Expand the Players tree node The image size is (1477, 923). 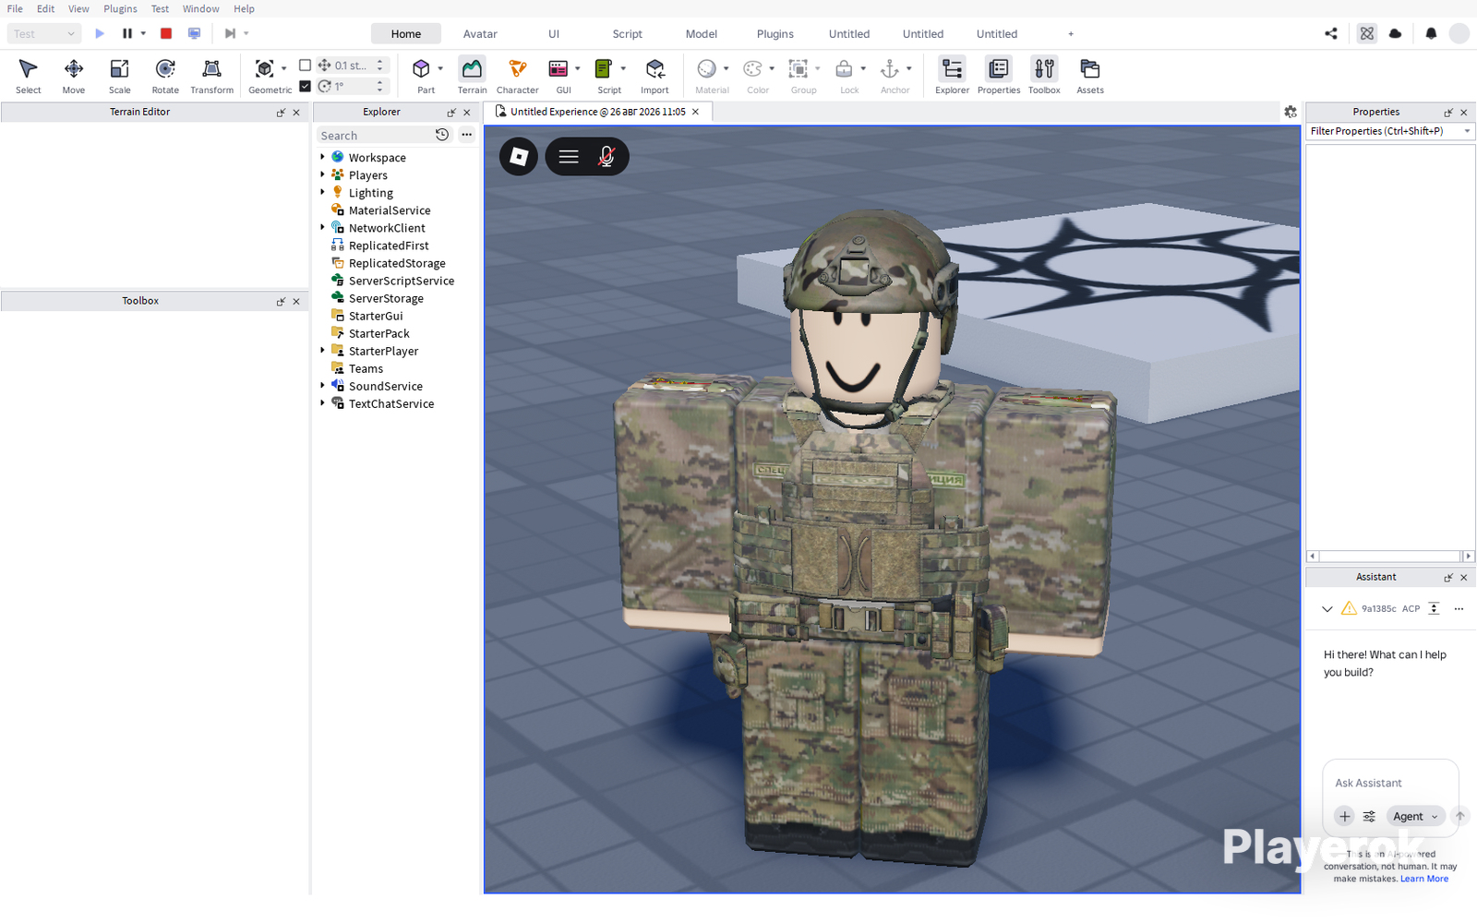click(322, 174)
